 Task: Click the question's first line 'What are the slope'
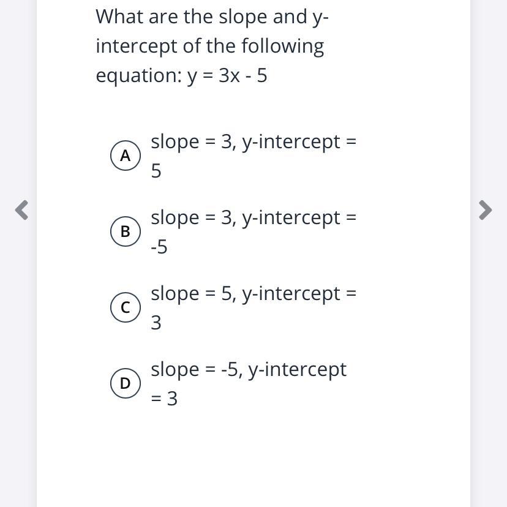point(212,17)
